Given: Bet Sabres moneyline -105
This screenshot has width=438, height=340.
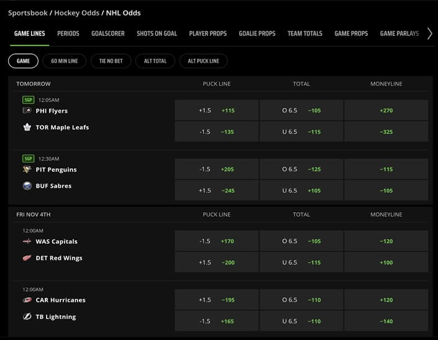Looking at the screenshot, I should pyautogui.click(x=386, y=190).
